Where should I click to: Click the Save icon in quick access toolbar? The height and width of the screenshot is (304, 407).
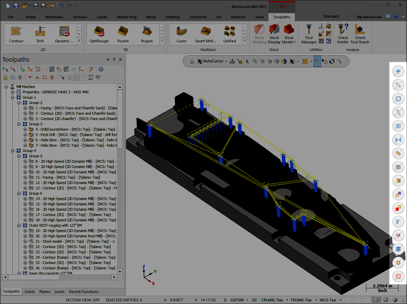tap(15, 6)
